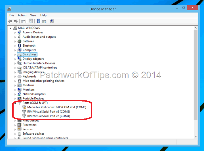Screen dimensions: 204x151
Task: Expand the Processors category arrow
Action: [x=15, y=125]
